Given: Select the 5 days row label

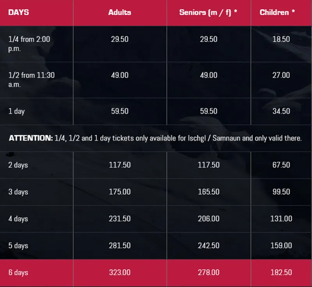Looking at the screenshot, I should click(18, 246).
